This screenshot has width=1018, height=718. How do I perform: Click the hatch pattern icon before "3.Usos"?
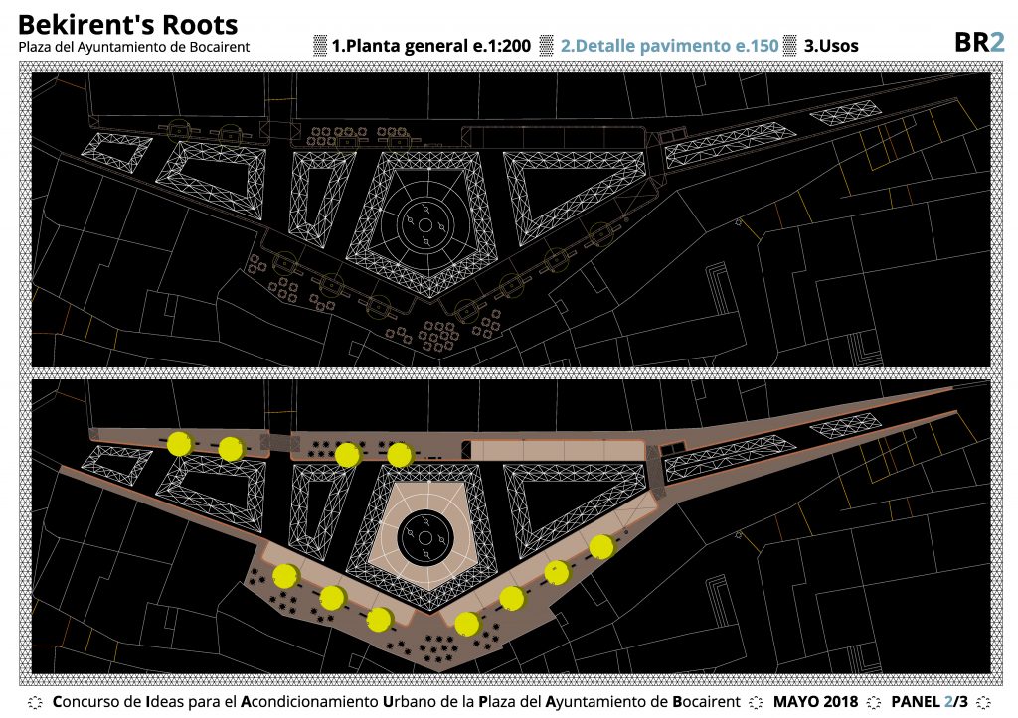coord(789,46)
